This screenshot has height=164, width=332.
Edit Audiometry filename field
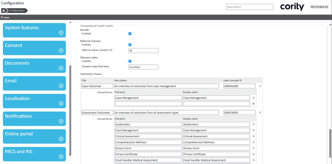tap(148, 125)
